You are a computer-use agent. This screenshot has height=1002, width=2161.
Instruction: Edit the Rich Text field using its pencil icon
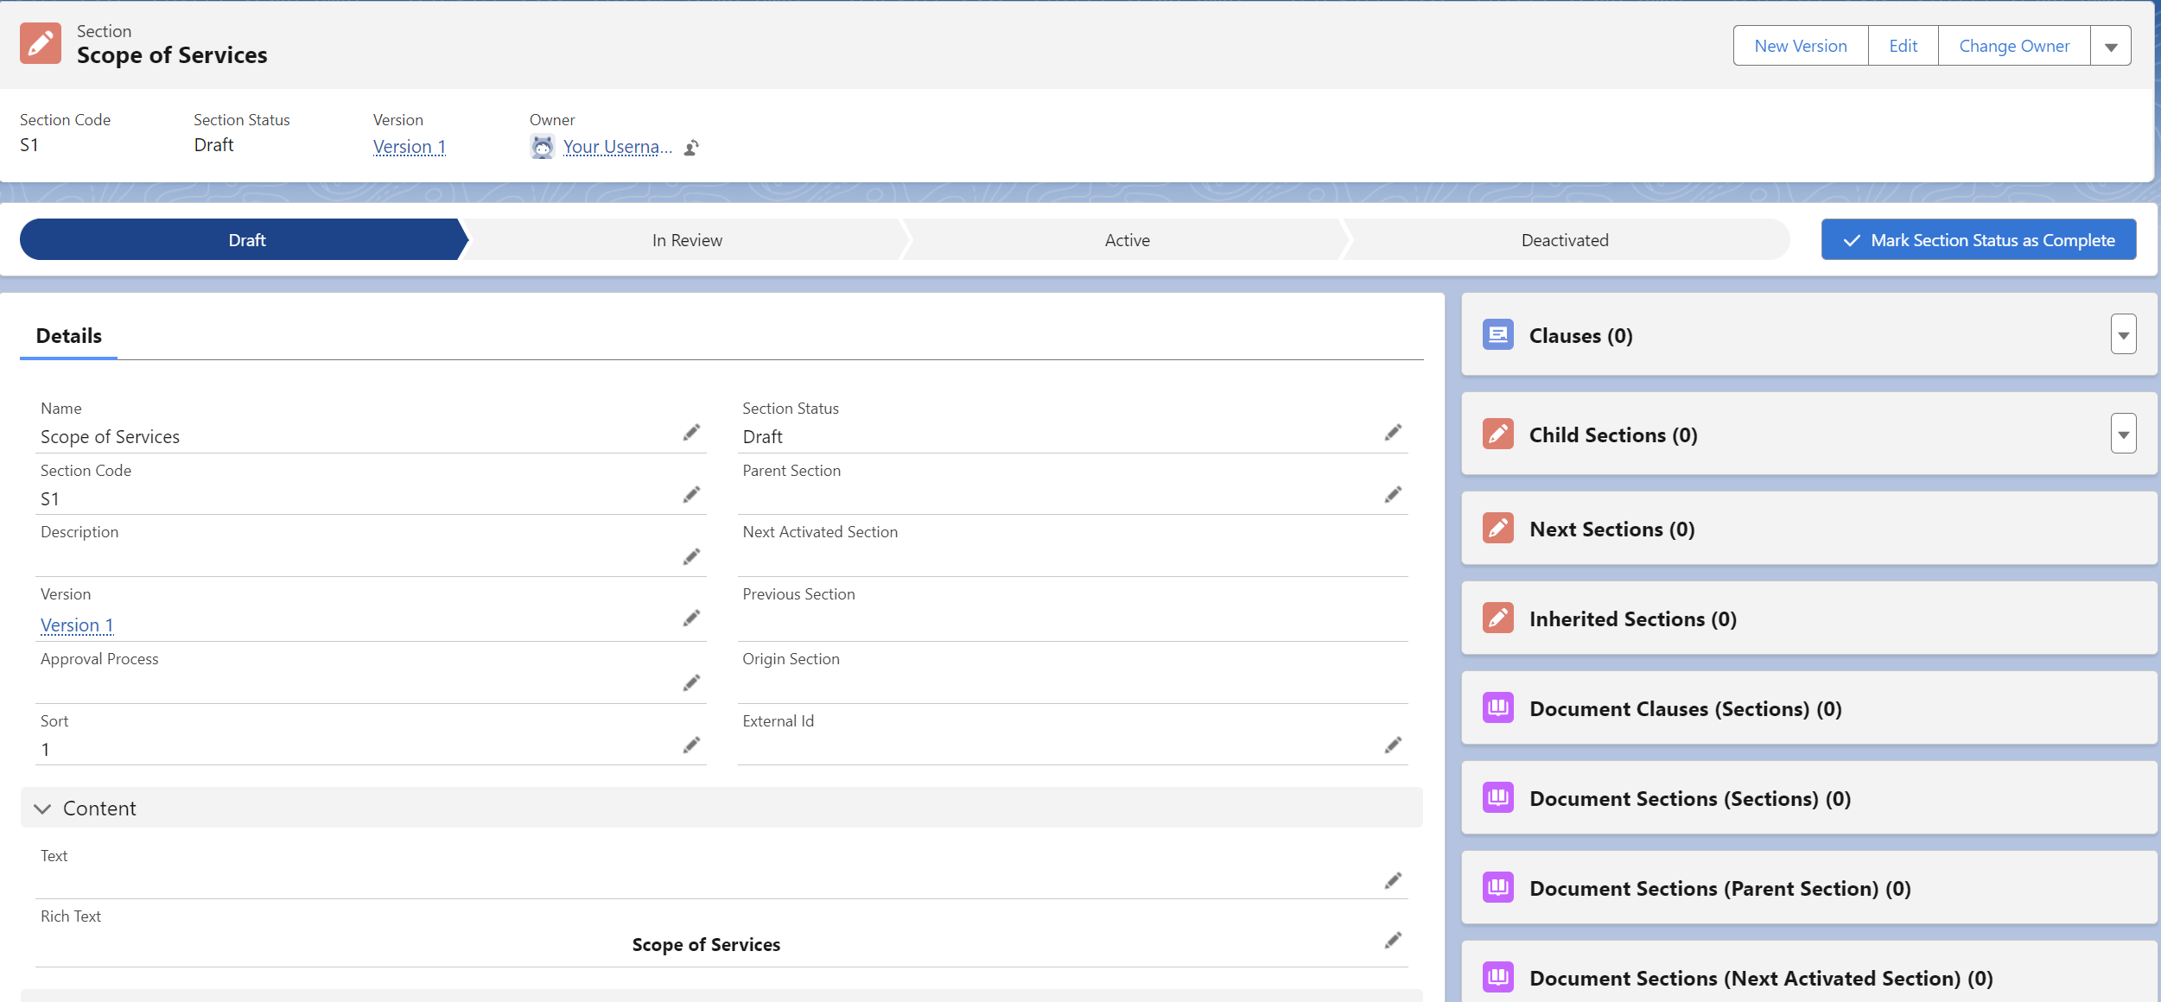(1393, 940)
